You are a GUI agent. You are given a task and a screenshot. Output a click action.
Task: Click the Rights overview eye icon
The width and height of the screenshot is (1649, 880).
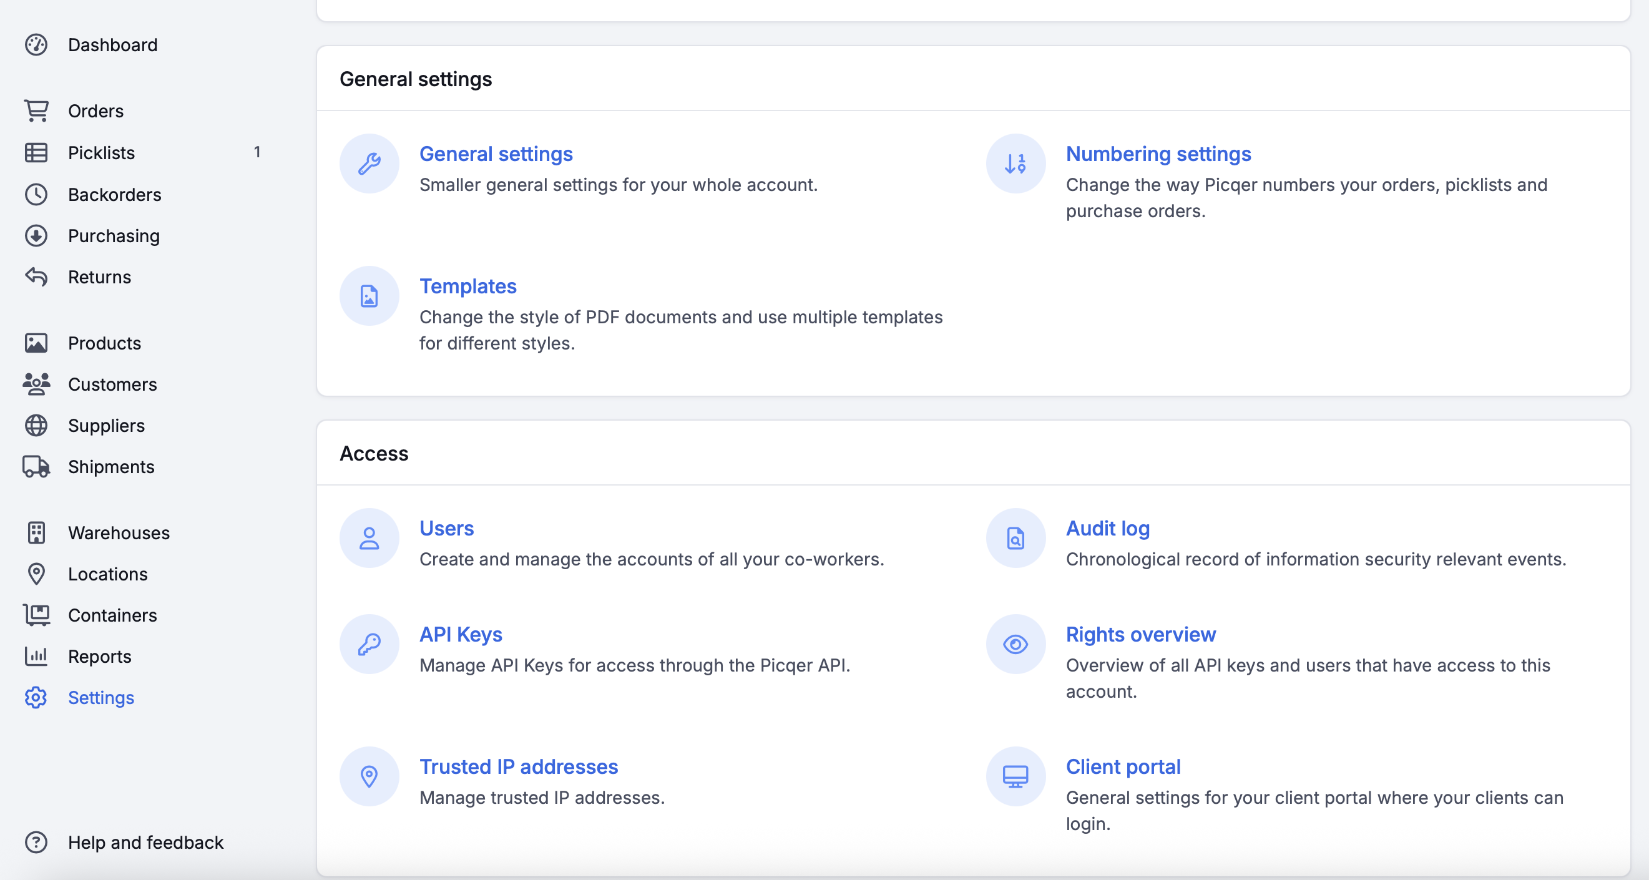coord(1015,645)
